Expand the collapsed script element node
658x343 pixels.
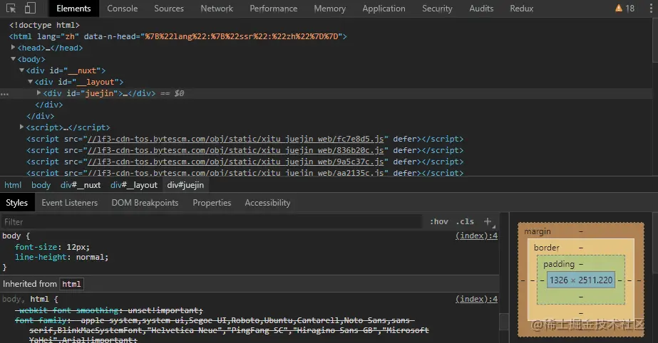[x=21, y=127]
